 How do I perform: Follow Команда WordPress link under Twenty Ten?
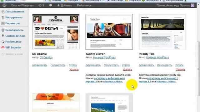157,57
